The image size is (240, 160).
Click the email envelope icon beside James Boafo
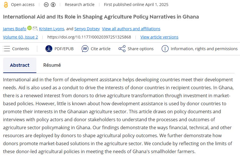click(35, 28)
